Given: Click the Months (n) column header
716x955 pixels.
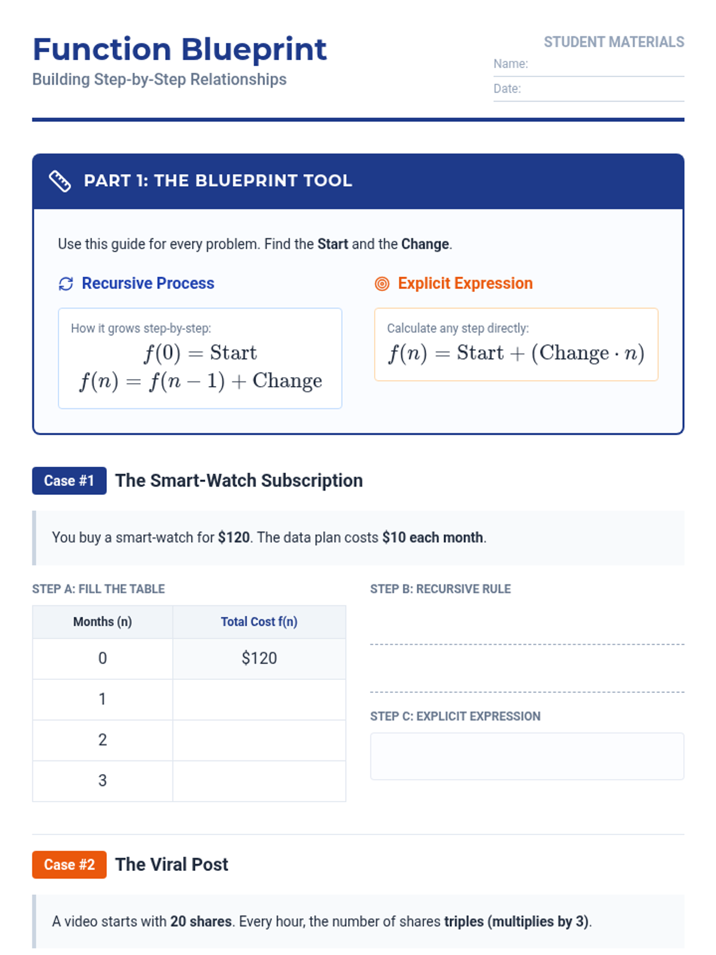Looking at the screenshot, I should click(103, 622).
